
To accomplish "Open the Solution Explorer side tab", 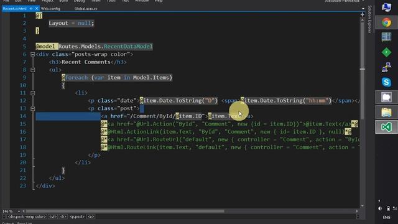I will (369, 19).
